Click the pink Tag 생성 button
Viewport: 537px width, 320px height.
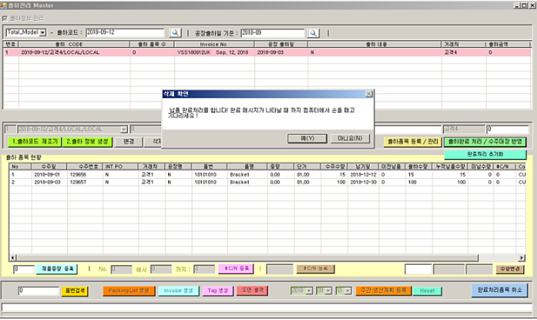[x=218, y=291]
